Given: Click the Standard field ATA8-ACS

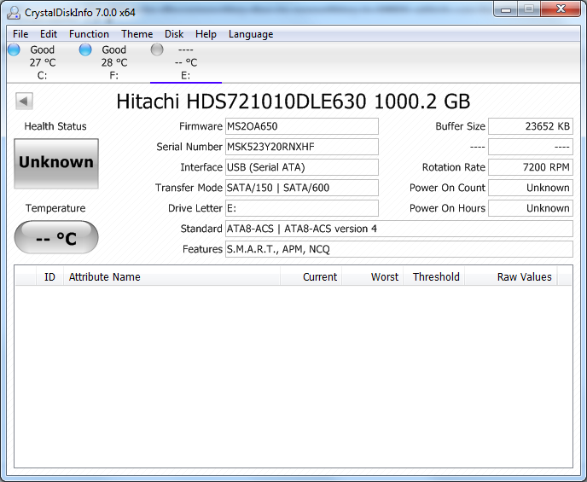Looking at the screenshot, I should coord(399,229).
